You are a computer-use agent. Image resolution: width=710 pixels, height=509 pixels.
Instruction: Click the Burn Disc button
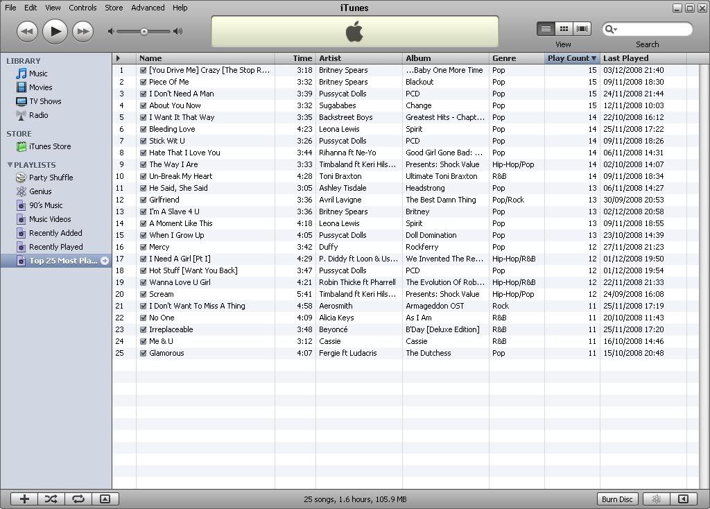click(x=617, y=499)
